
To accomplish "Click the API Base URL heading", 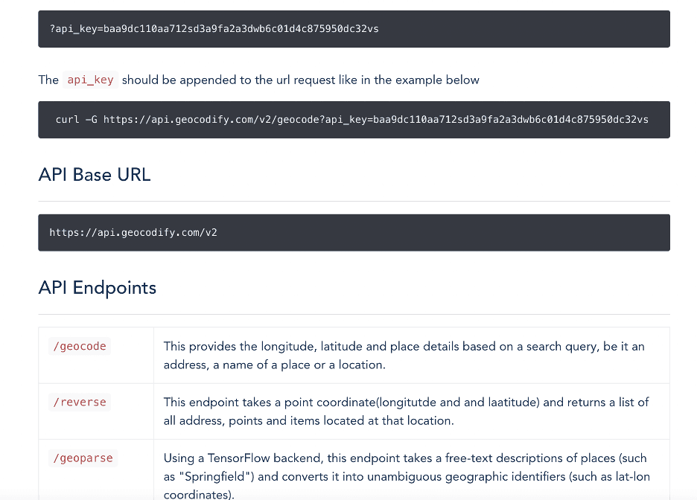I will pyautogui.click(x=94, y=175).
